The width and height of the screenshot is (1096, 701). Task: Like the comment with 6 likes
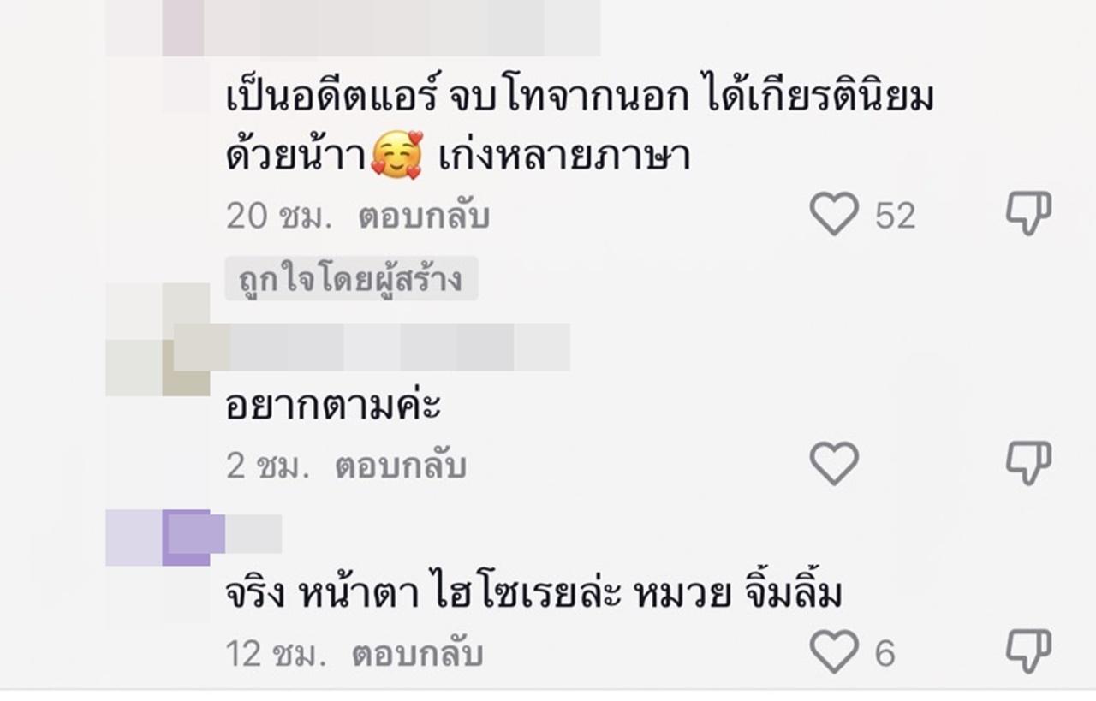pyautogui.click(x=834, y=652)
